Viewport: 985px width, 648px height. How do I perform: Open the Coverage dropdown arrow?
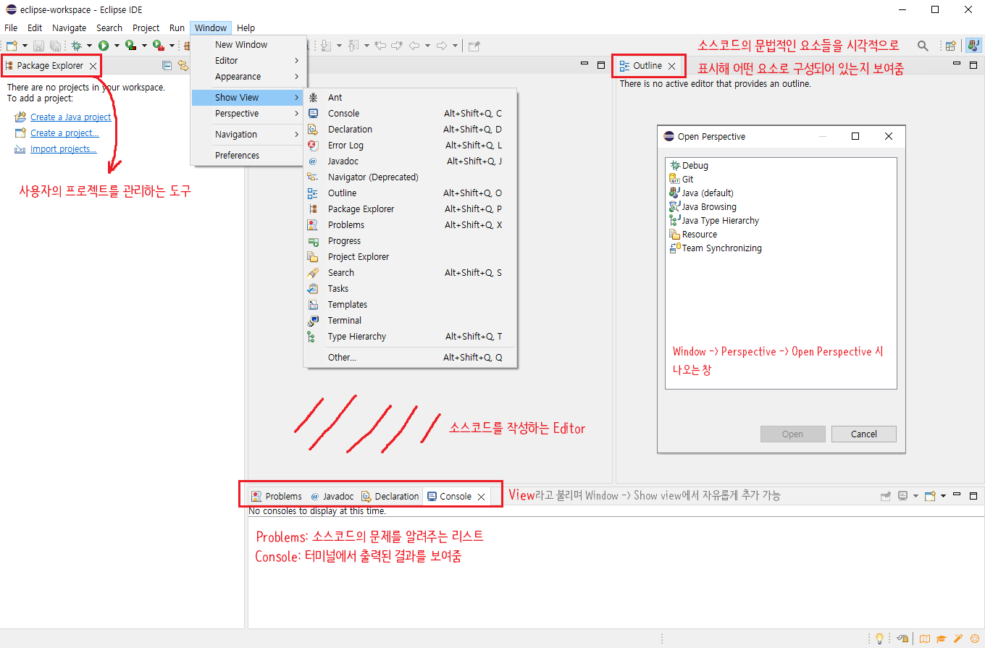(x=144, y=46)
